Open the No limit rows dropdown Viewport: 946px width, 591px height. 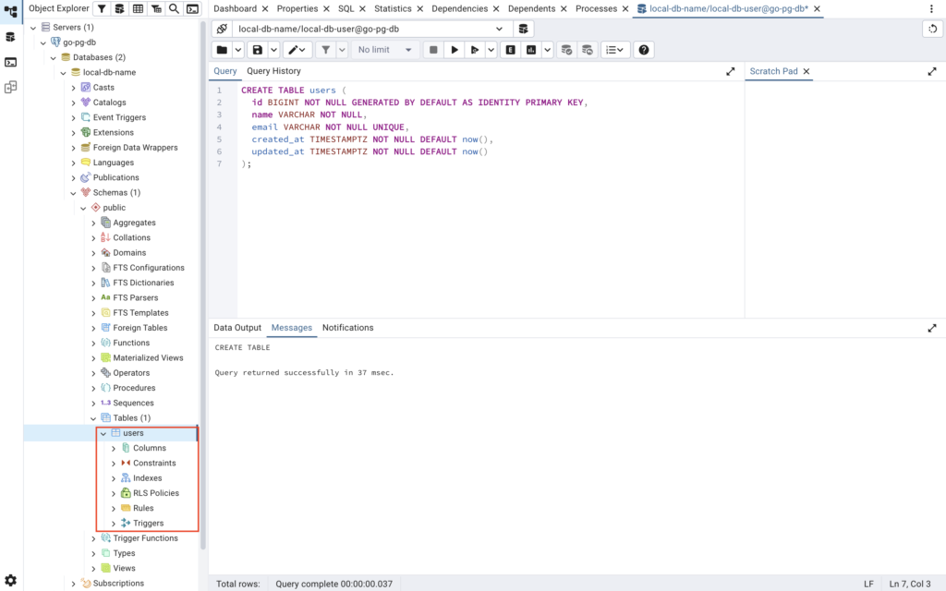click(385, 50)
